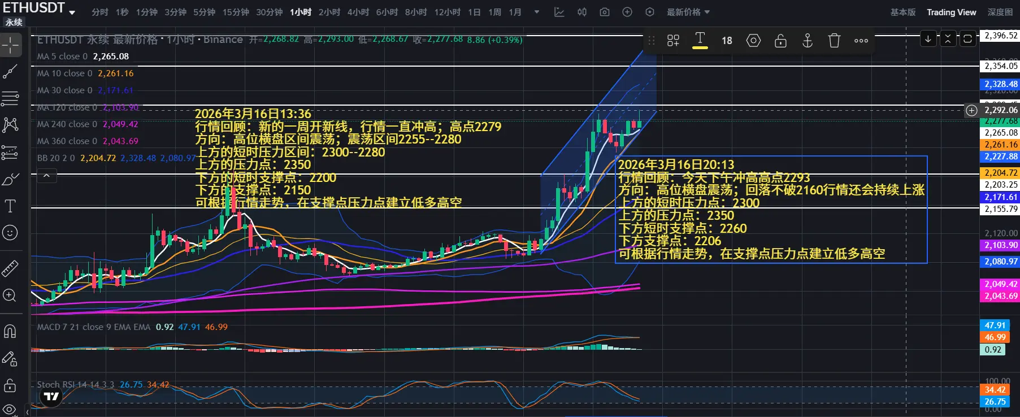Screen dimensions: 1020x417
Task: Open the Fibonacci retracement tool
Action: pyautogui.click(x=10, y=98)
